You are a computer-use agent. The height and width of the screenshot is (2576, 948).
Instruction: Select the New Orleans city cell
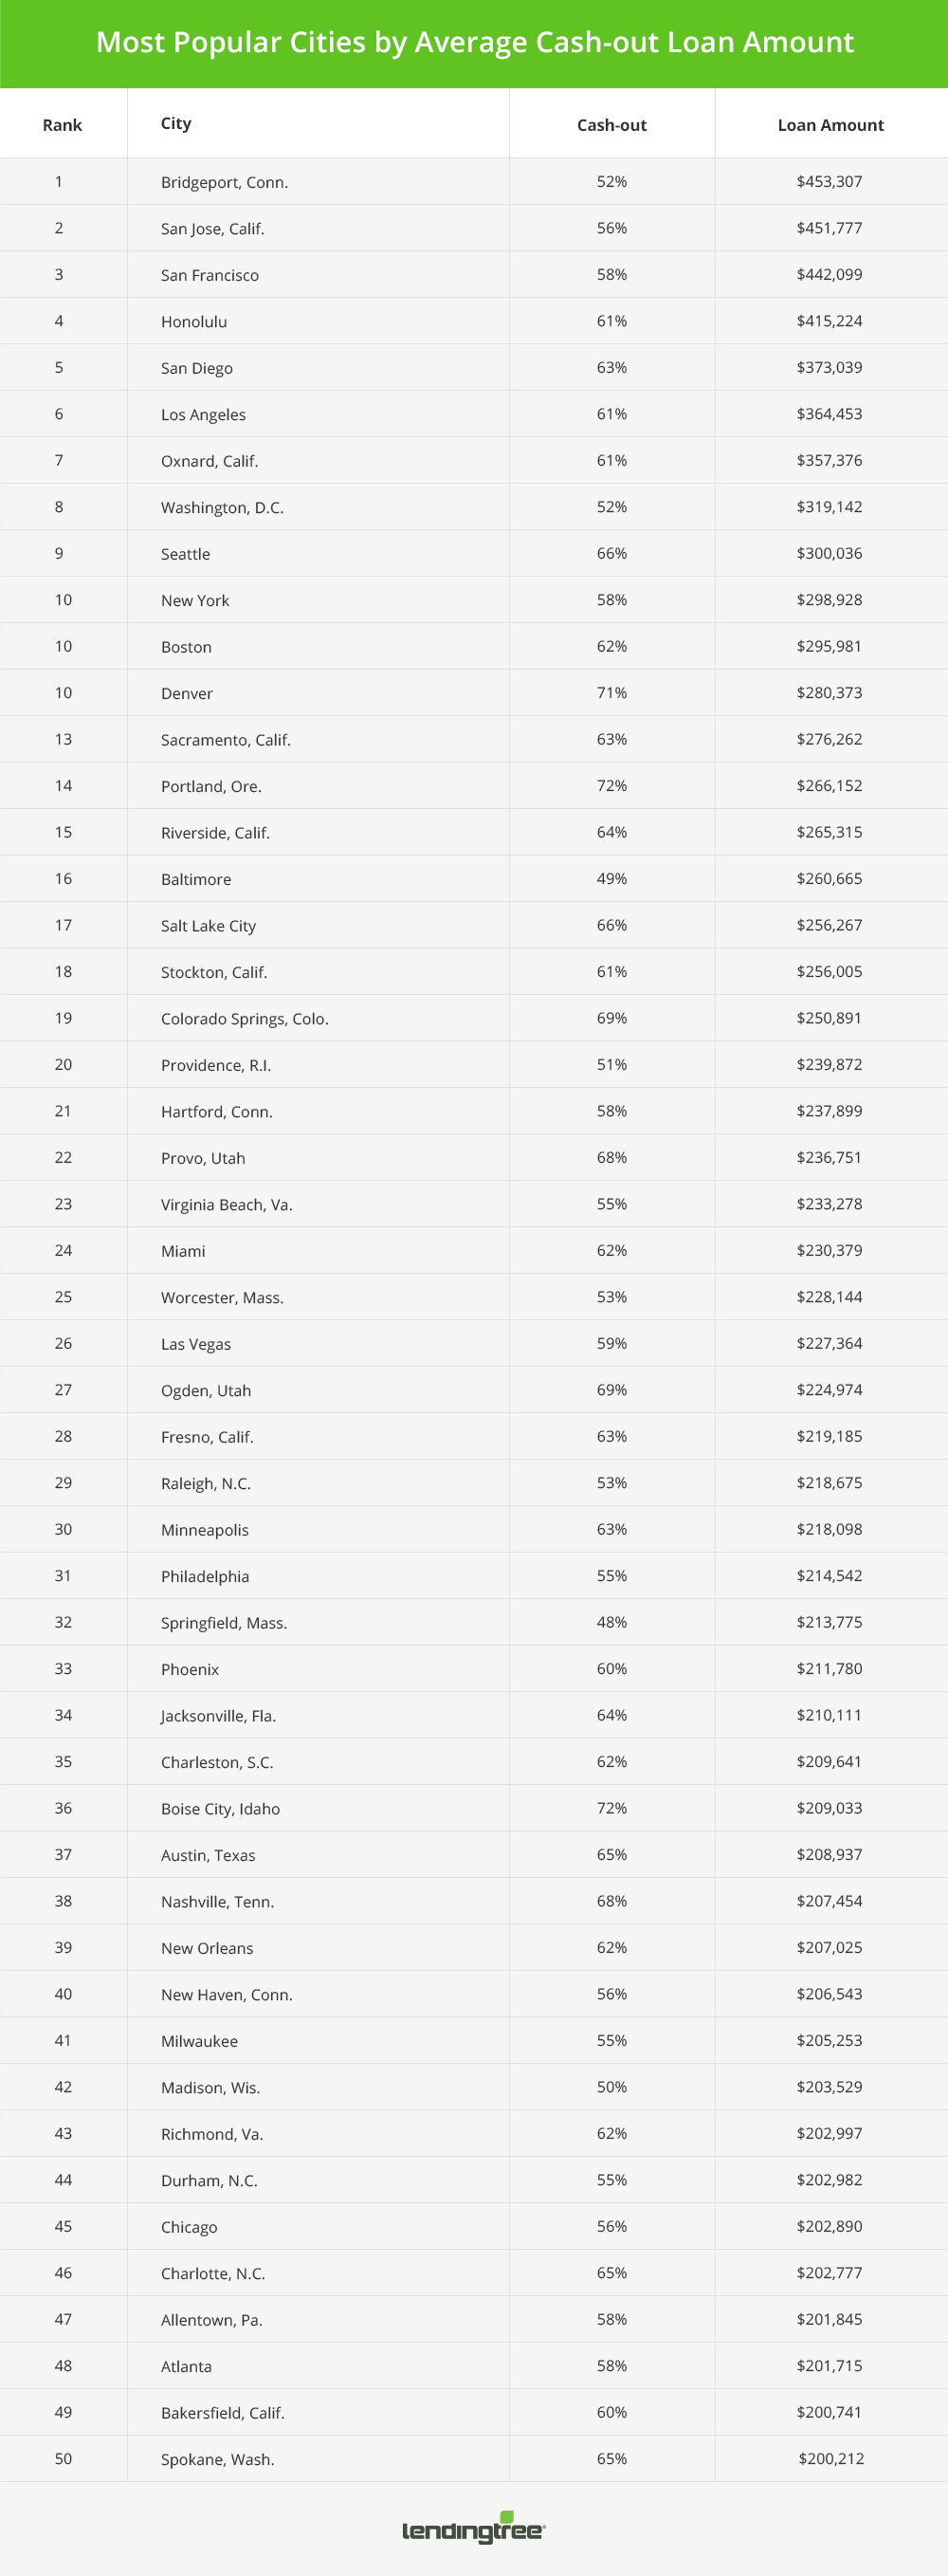tap(207, 1948)
